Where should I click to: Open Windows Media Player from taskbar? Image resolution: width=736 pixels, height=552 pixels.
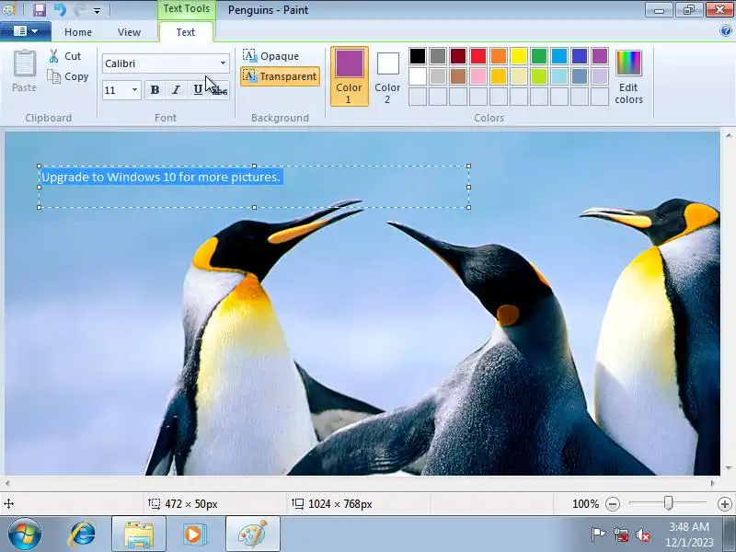[195, 534]
